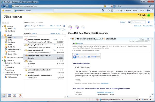Flag the Review Proposal for Tailspin message
Viewport: 155px width, 102px height.
[62, 39]
